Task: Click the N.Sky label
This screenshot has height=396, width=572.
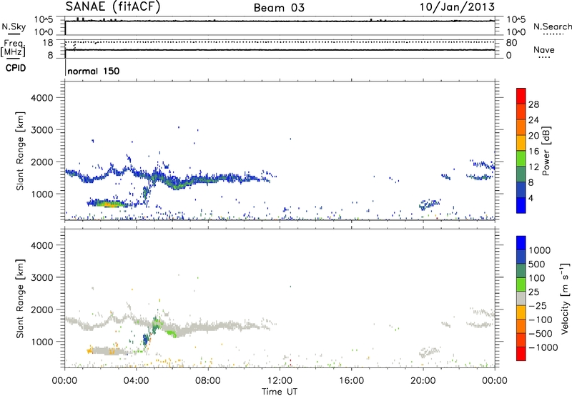Action: [x=14, y=26]
